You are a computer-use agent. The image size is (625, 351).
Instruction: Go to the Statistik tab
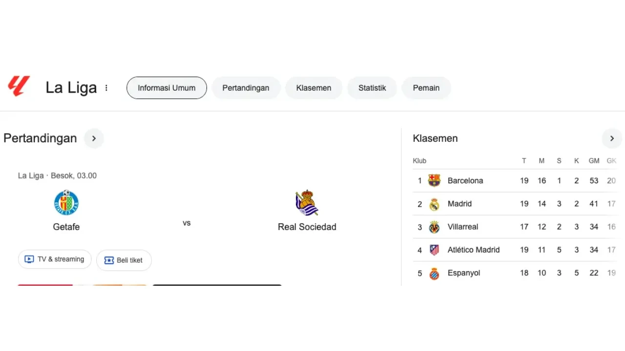[x=372, y=88]
